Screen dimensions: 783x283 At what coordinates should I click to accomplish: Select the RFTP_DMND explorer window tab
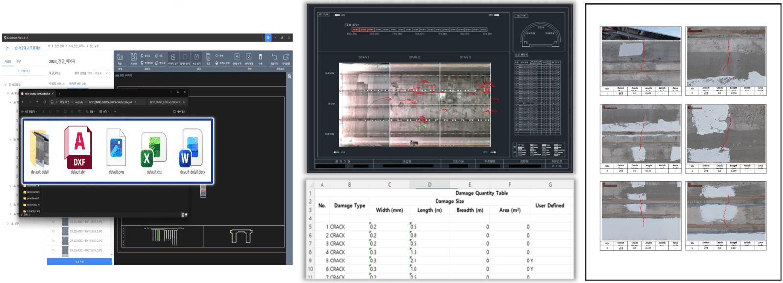37,94
